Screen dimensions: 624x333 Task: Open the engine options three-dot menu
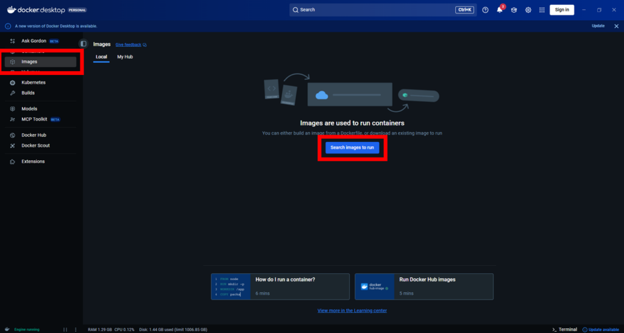pyautogui.click(x=76, y=329)
